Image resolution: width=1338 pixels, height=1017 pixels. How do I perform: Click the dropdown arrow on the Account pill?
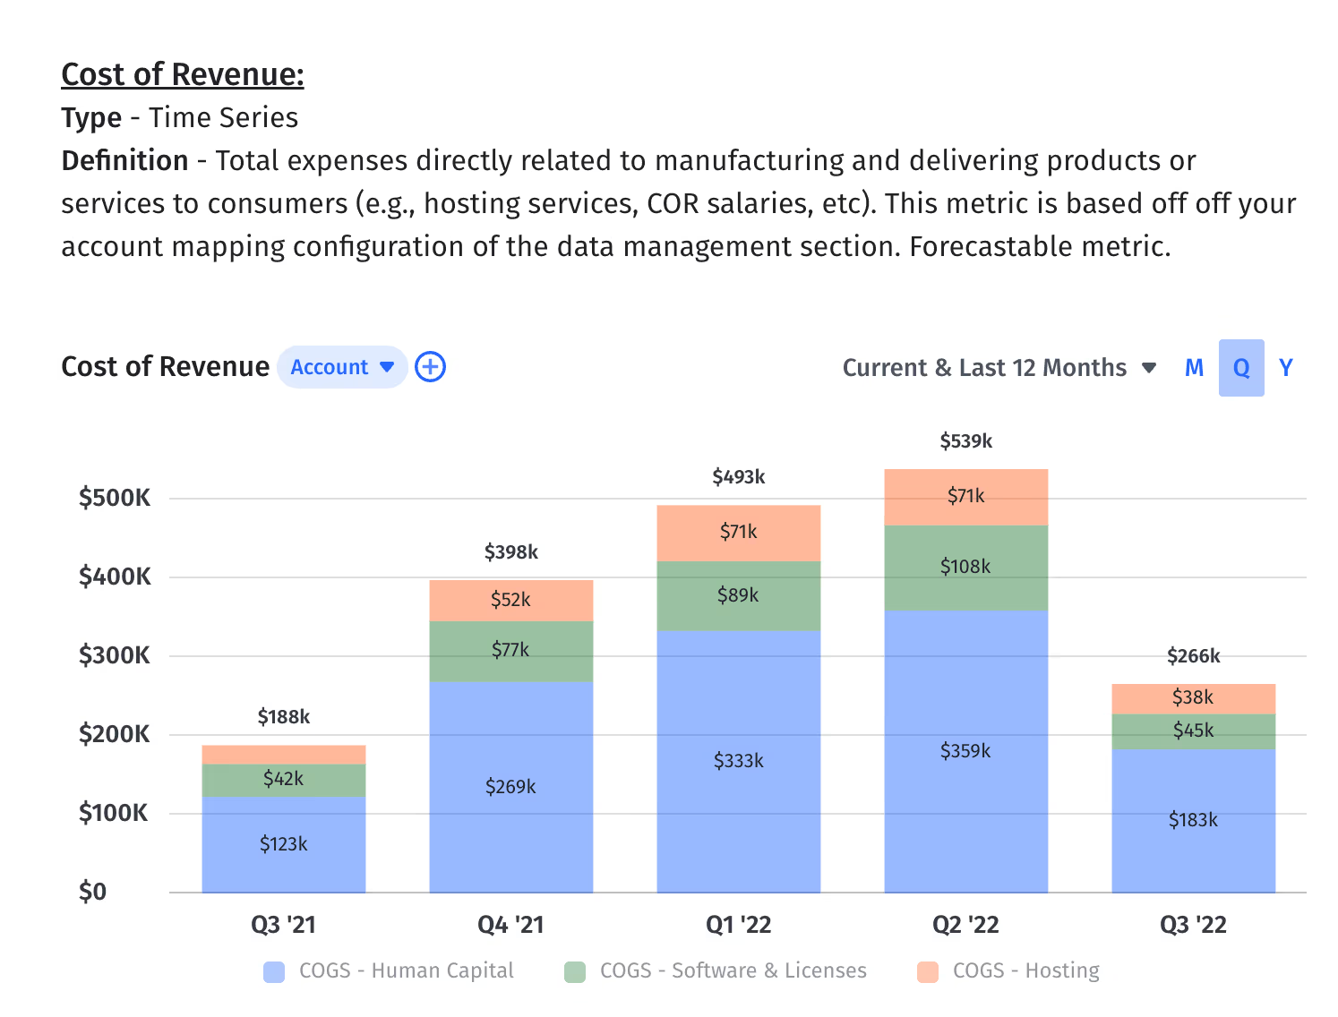click(388, 366)
